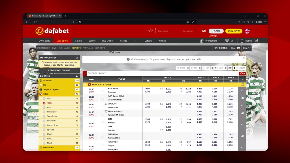Toggle password visibility eye icon
The image size is (290, 163).
[204, 31]
